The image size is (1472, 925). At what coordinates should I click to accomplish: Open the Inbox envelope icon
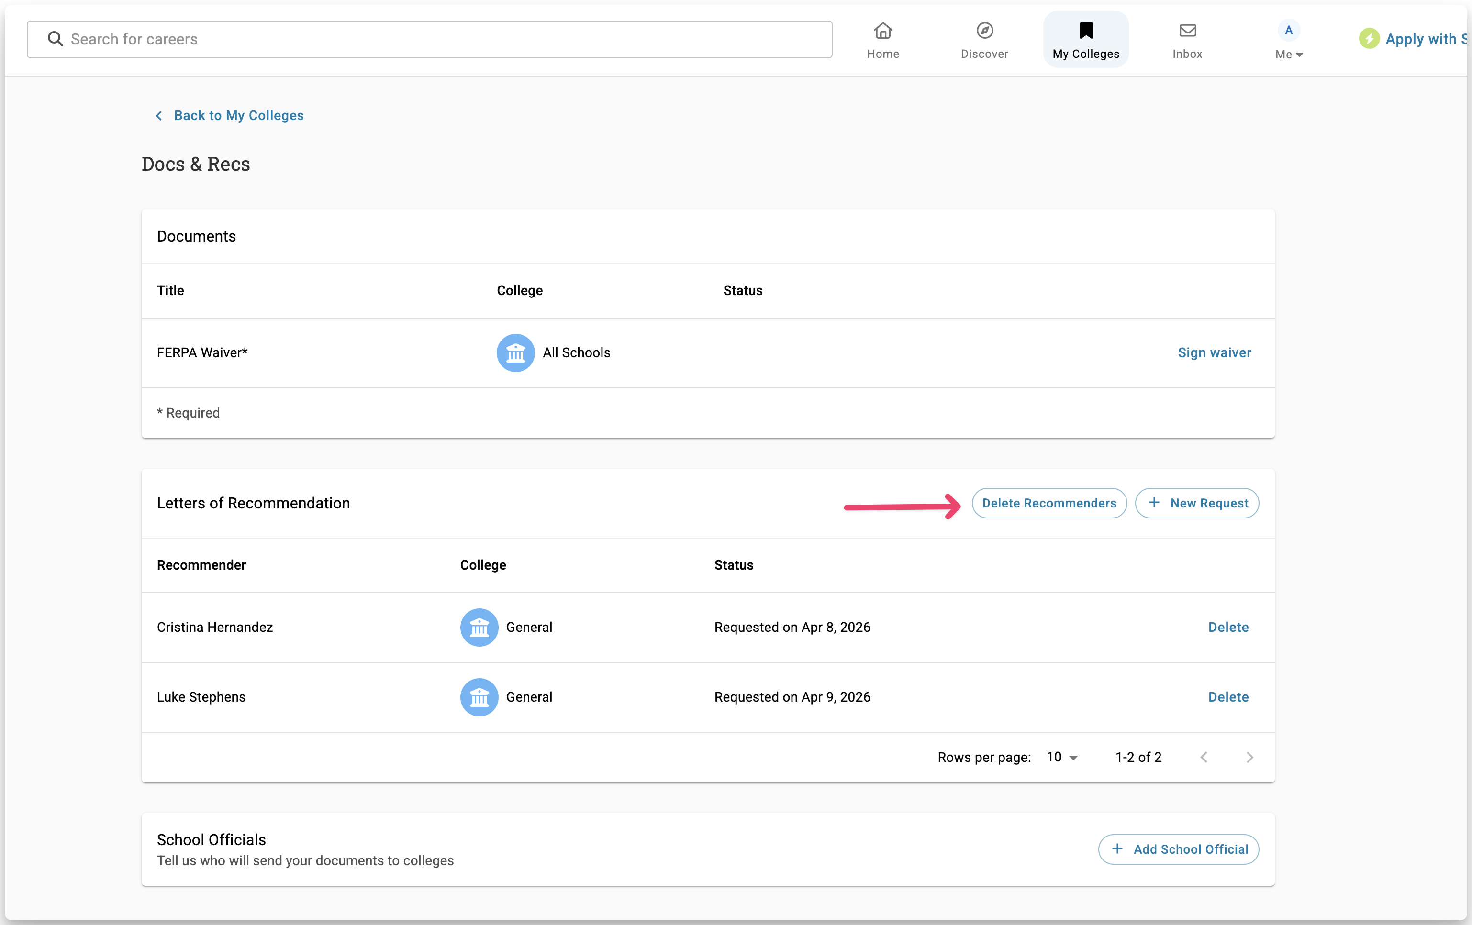1187,31
